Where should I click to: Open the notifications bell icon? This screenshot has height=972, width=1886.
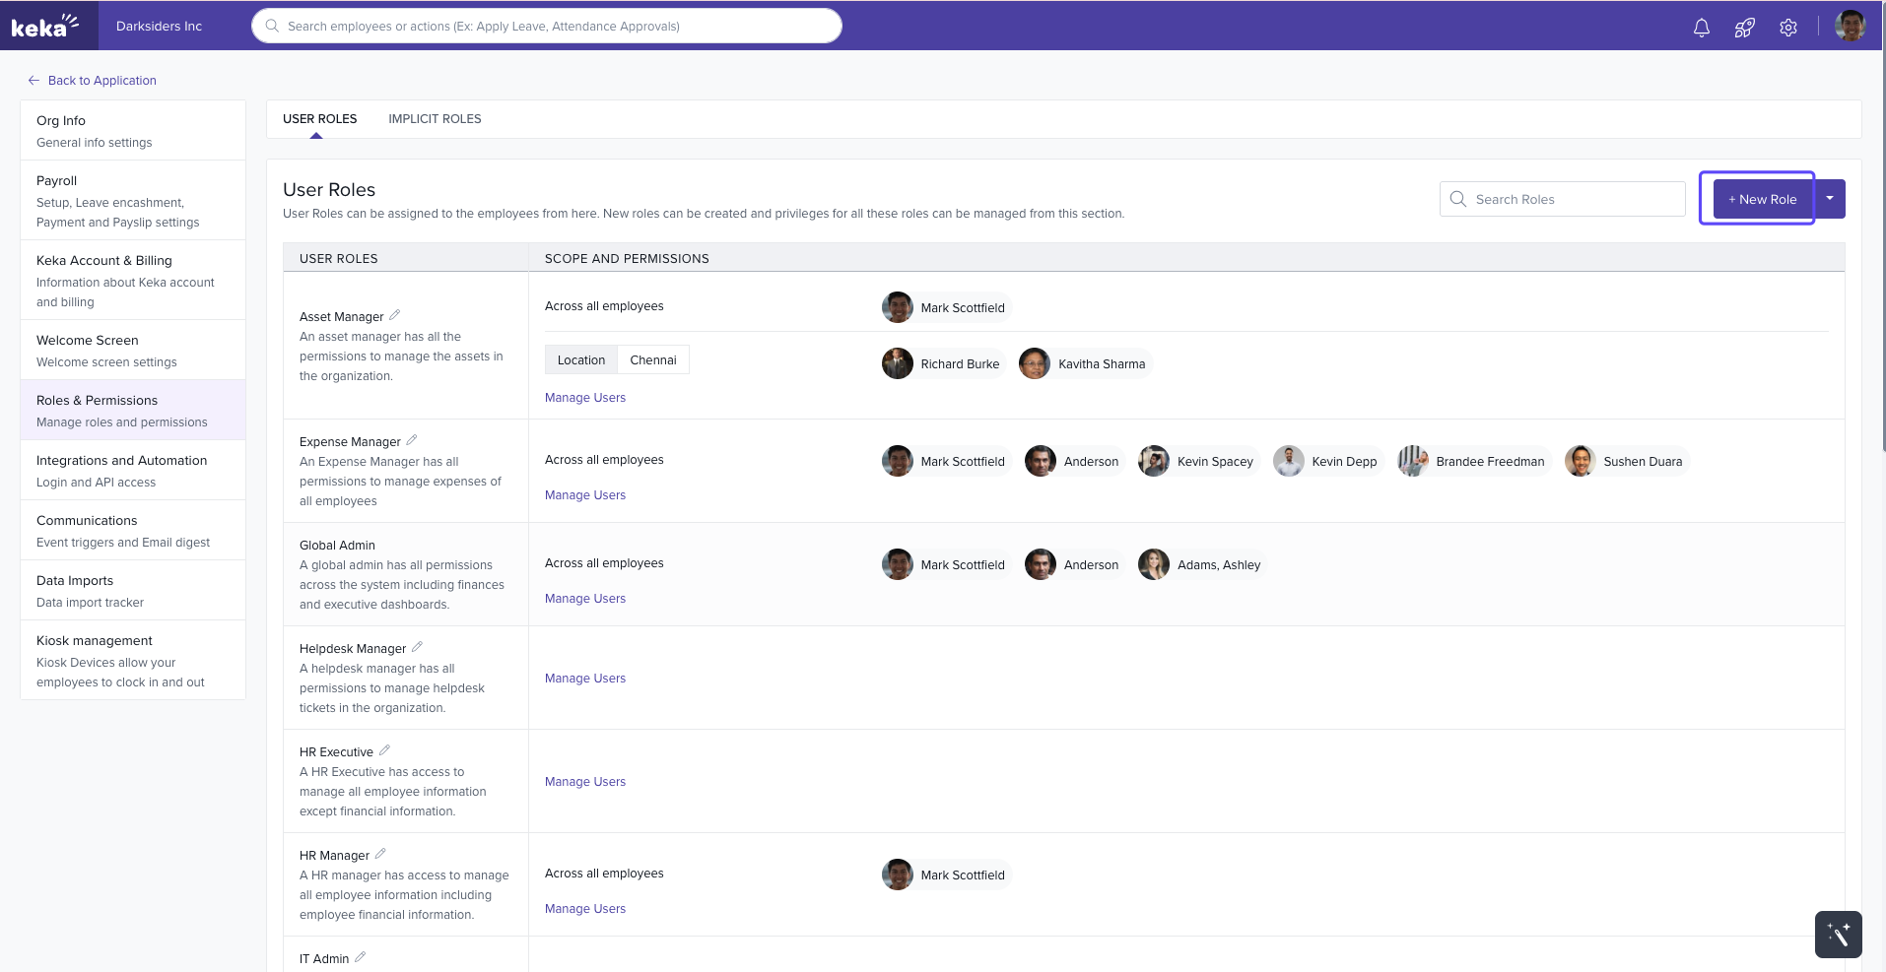[1701, 28]
